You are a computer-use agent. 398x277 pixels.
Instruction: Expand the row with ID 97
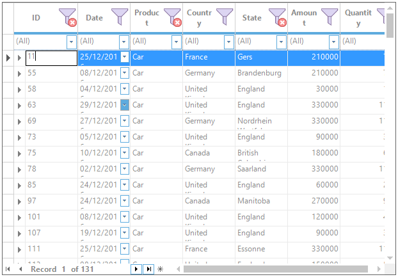(20, 202)
